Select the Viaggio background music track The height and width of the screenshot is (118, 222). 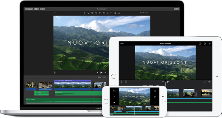pos(64,100)
